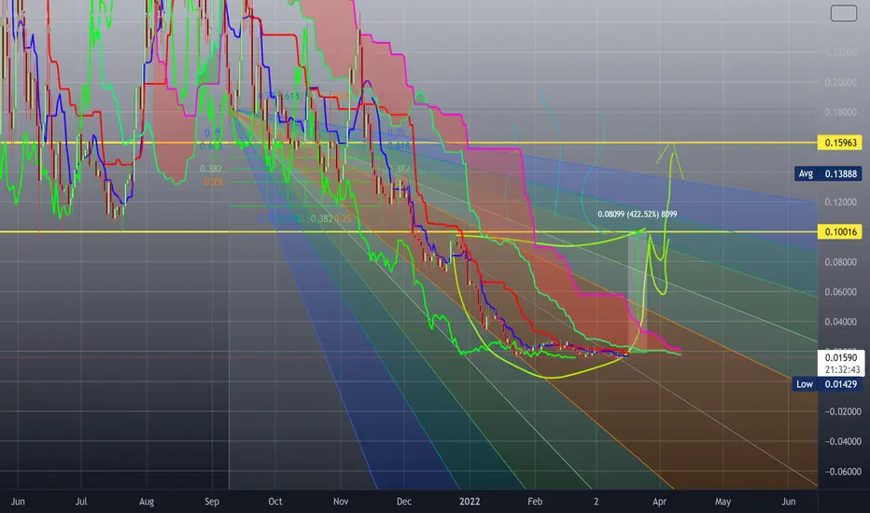Click the 0.12000 price axis tick
This screenshot has height=513, width=870.
click(x=840, y=201)
